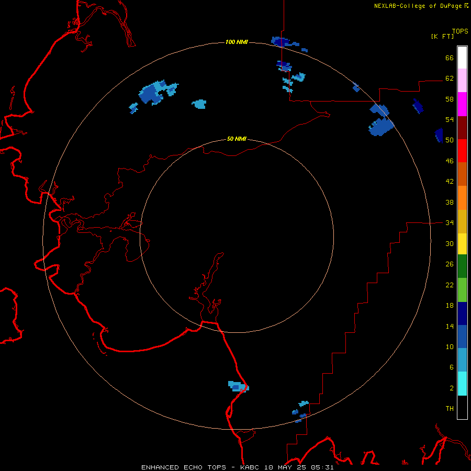The height and width of the screenshot is (471, 471).
Task: Click the largest echo cluster in the northwest
Action: point(158,93)
